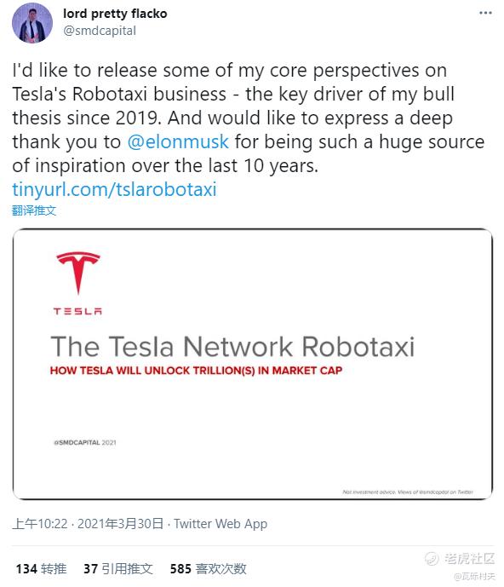This screenshot has height=587, width=504.
Task: Click the Not investment advice disclaimer text
Action: 408,492
